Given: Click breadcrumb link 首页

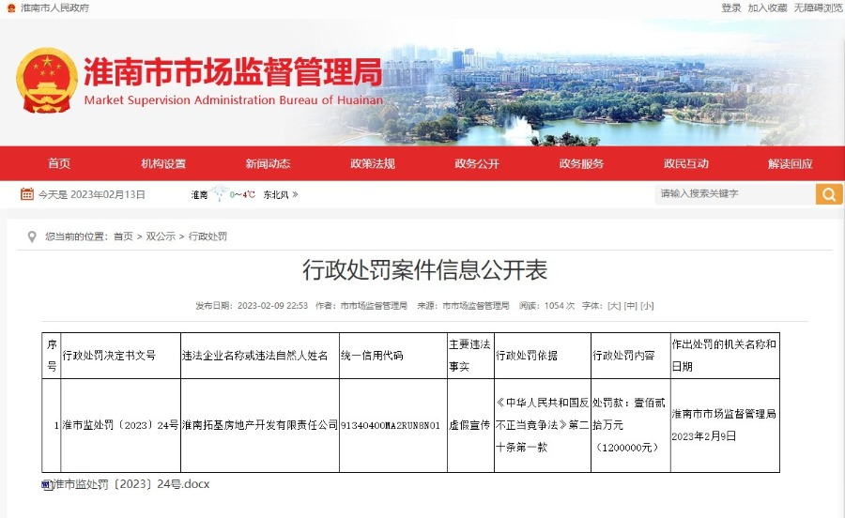Looking at the screenshot, I should pyautogui.click(x=123, y=236).
